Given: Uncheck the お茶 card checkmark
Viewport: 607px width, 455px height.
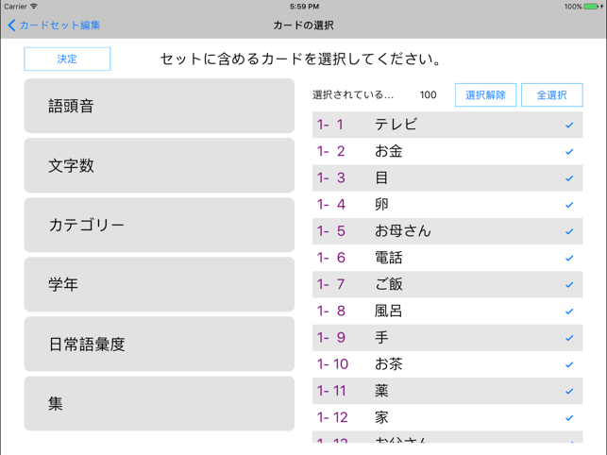Looking at the screenshot, I should [569, 364].
